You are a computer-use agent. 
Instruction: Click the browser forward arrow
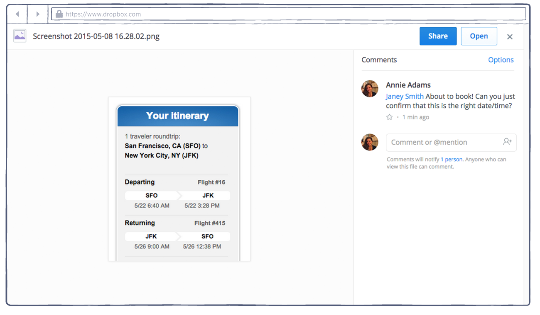click(x=38, y=14)
